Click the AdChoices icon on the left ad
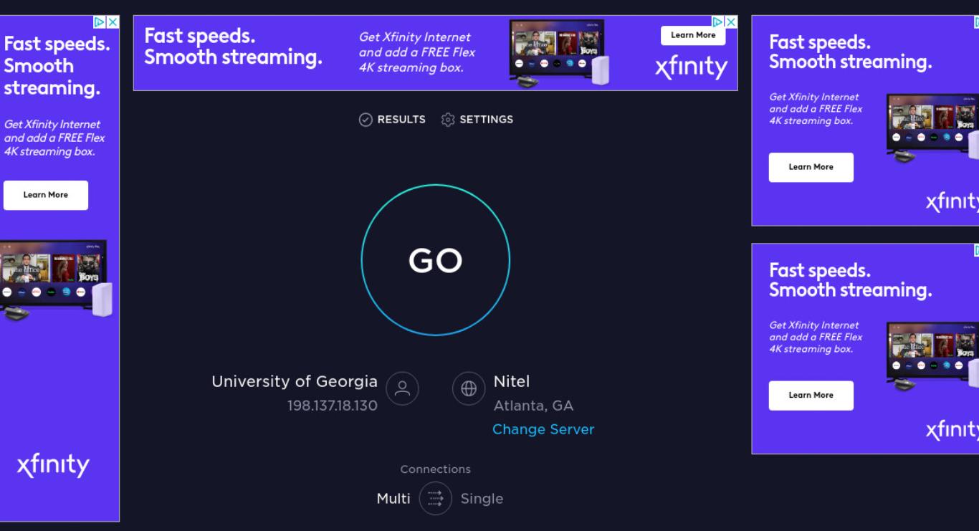The image size is (979, 531). pos(100,22)
